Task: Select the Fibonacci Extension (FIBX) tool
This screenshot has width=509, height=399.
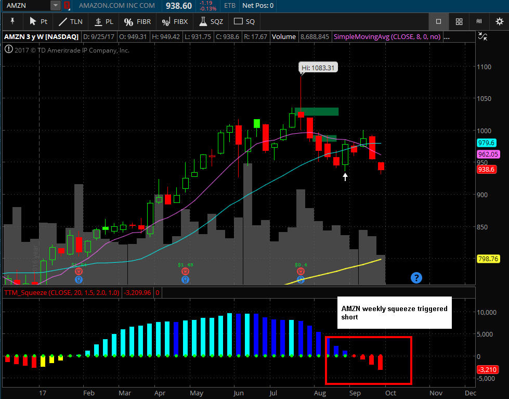Action: [175, 22]
